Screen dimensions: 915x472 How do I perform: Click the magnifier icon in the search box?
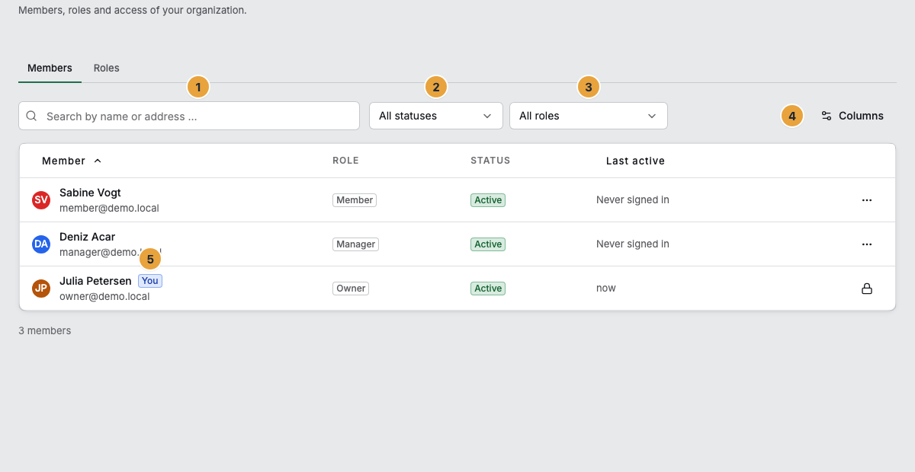pos(32,116)
